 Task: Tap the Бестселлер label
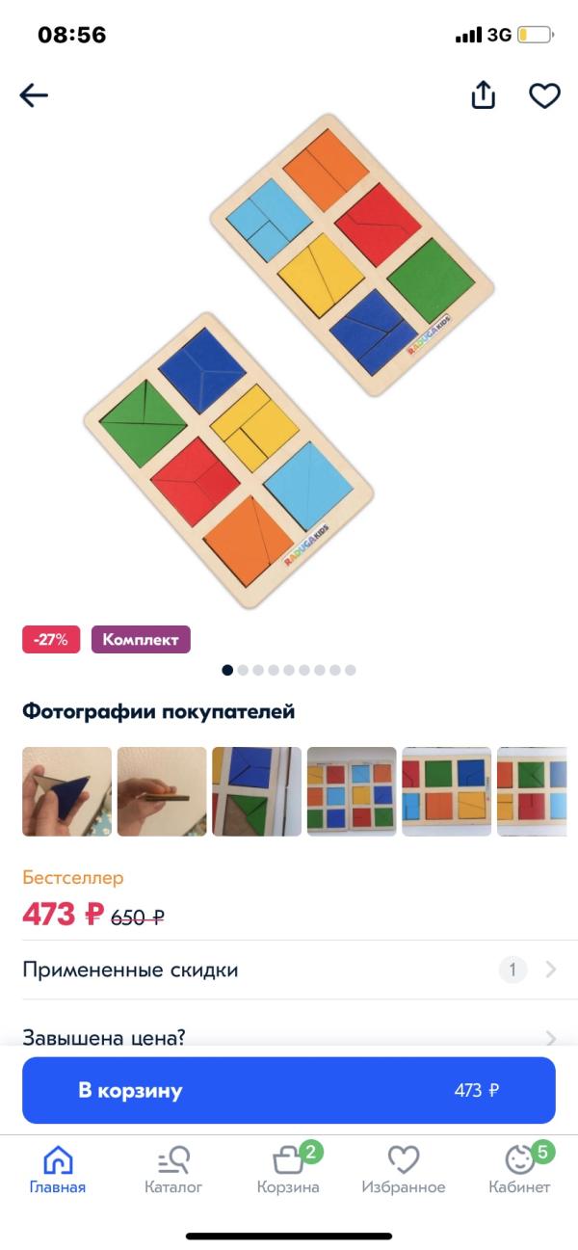[73, 878]
